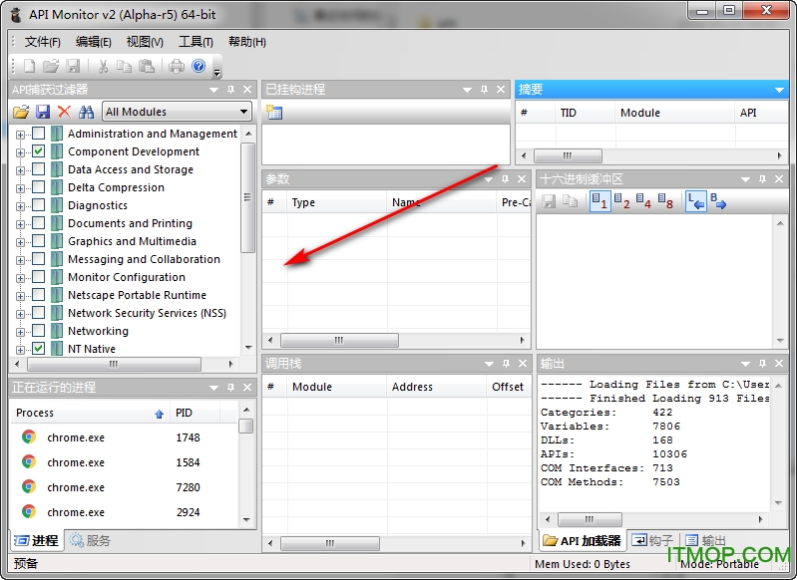The width and height of the screenshot is (797, 580).
Task: Check the Diagnostics category checkbox
Action: [x=38, y=205]
